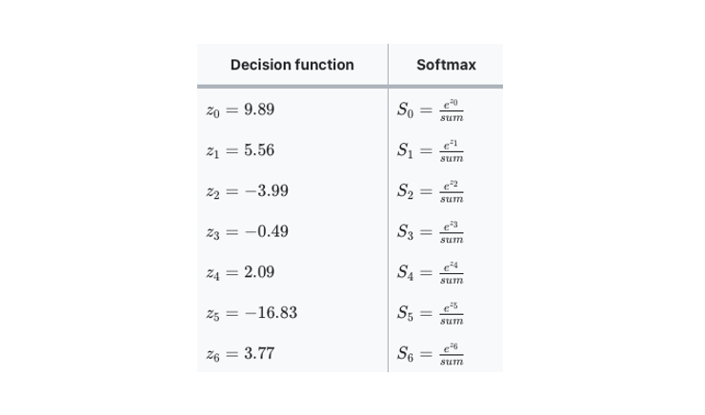This screenshot has height=415, width=705.
Task: Click the Decision function column header
Action: pos(292,65)
